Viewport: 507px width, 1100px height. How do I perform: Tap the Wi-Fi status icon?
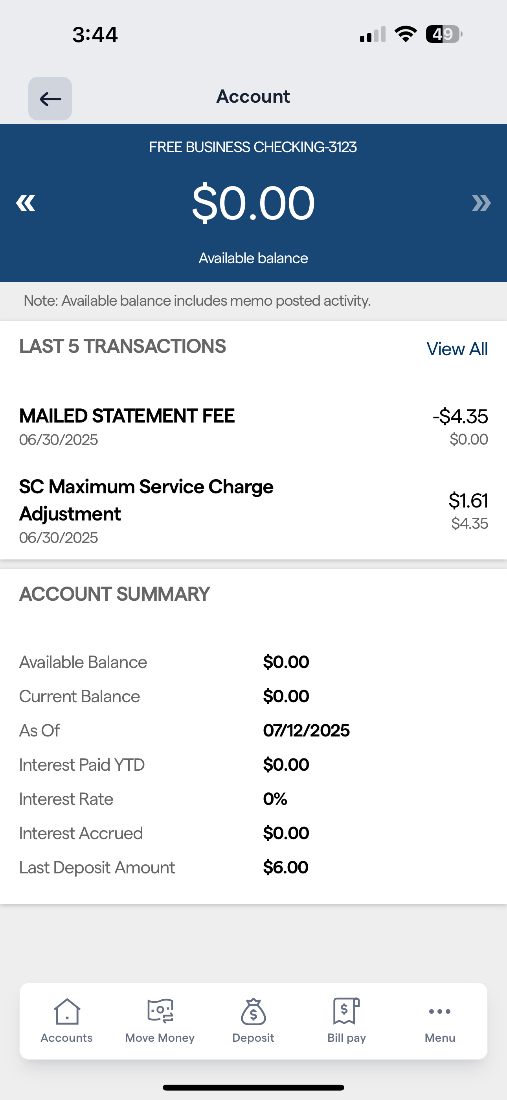[406, 34]
